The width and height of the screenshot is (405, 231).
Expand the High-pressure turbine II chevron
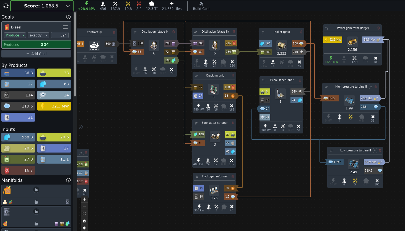[371, 87]
